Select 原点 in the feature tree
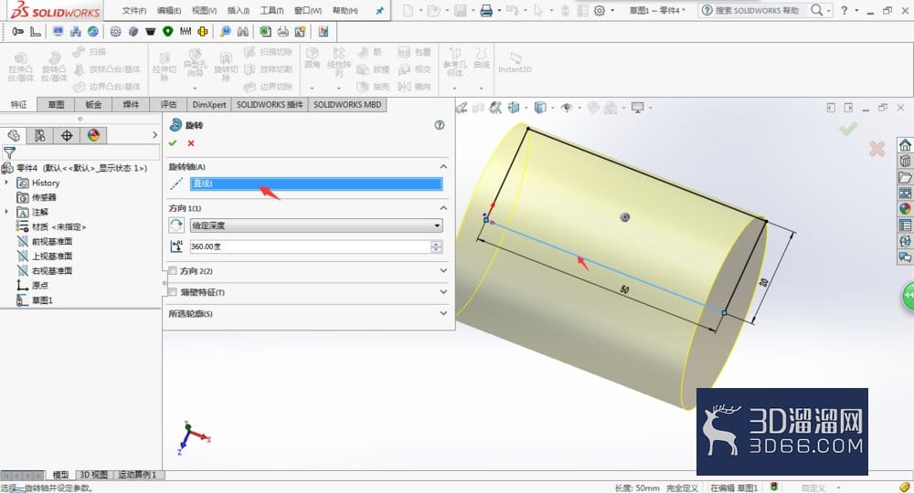The height and width of the screenshot is (493, 914). (x=39, y=285)
